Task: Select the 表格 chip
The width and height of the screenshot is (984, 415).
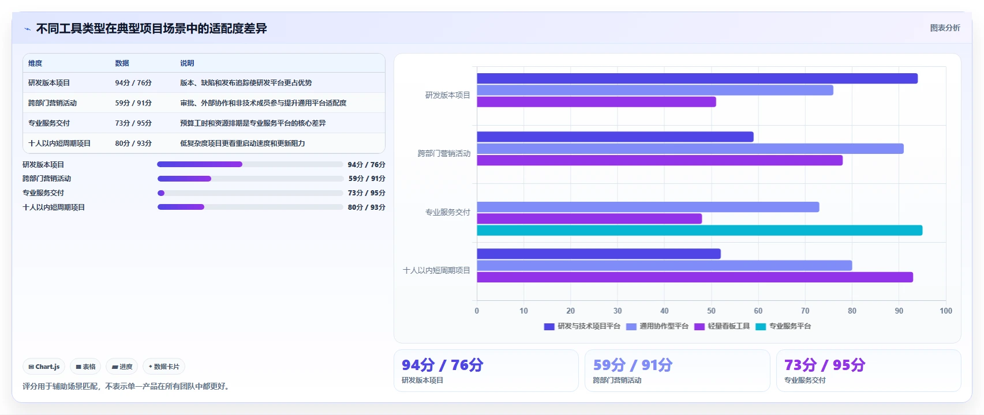Action: click(85, 367)
